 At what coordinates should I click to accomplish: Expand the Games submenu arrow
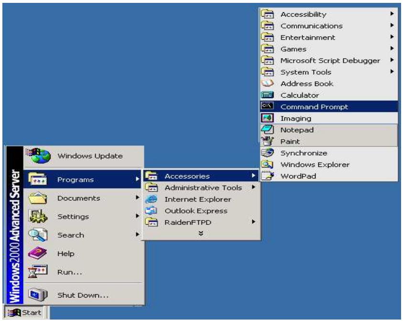tap(392, 48)
